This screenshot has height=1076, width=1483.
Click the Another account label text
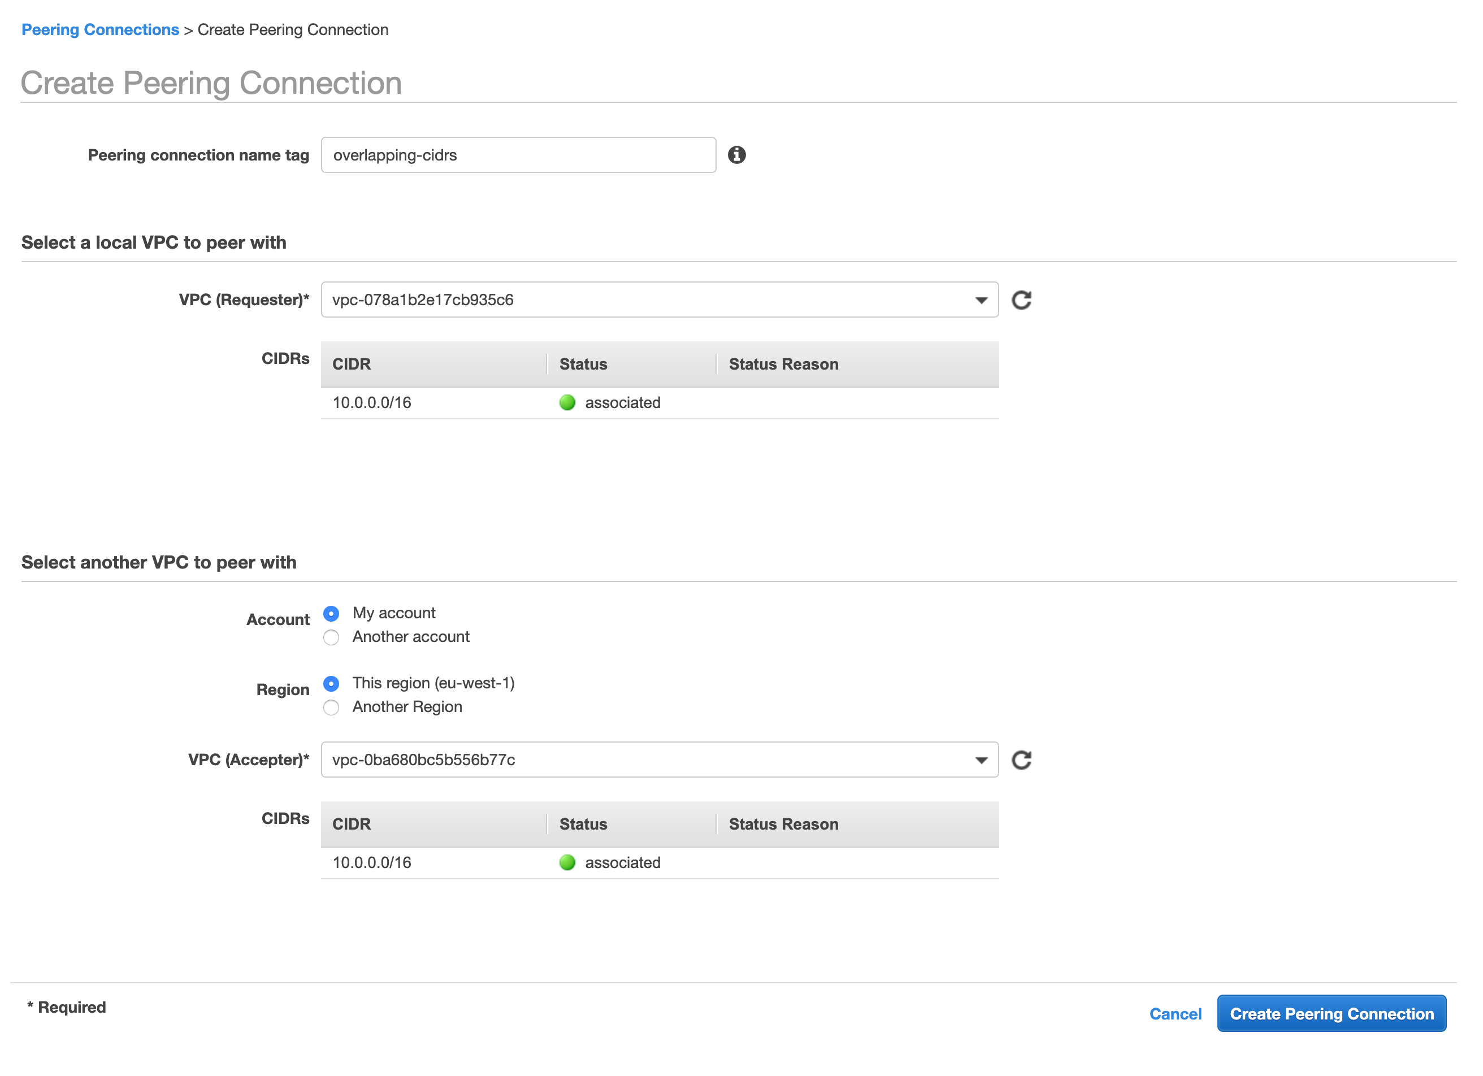point(411,637)
